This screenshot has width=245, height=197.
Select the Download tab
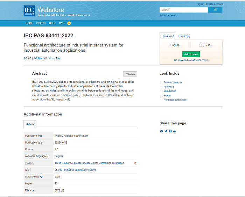pos(168,36)
